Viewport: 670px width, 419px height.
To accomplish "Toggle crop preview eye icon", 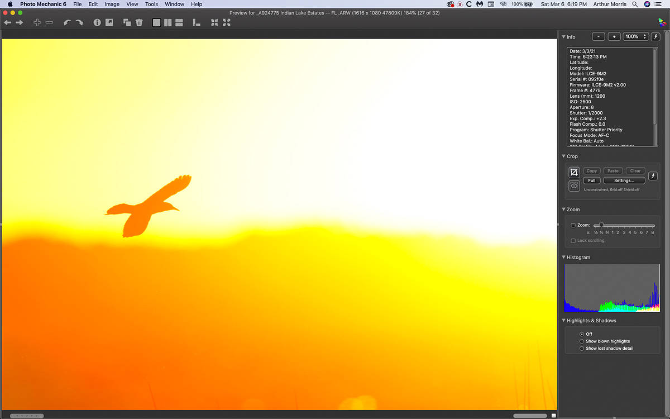I will (x=573, y=186).
